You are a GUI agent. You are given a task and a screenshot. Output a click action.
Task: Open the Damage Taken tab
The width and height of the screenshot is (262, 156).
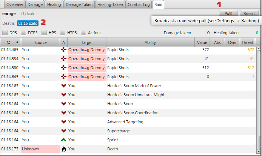click(79, 5)
